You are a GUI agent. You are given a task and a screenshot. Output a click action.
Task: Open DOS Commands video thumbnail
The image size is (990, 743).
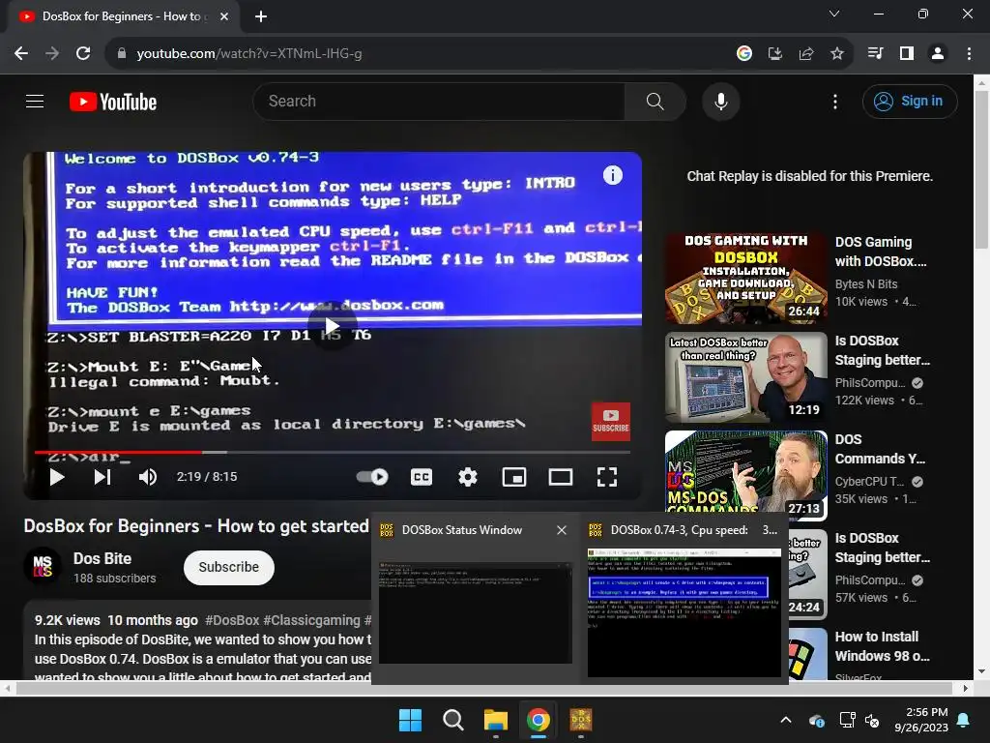coord(745,475)
